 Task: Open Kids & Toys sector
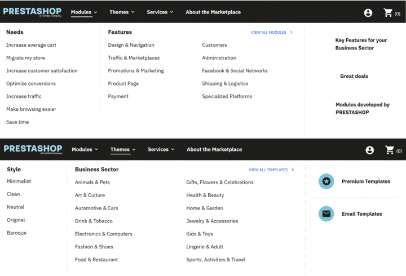200,234
